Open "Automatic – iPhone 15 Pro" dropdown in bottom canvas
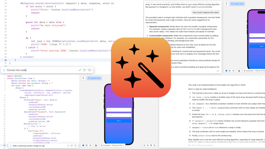Screen dimensions: 265x149 click(x=113, y=145)
